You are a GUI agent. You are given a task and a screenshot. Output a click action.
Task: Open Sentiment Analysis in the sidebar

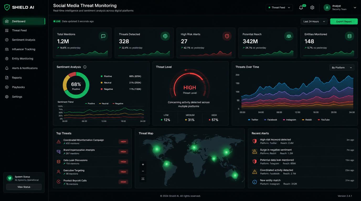click(24, 40)
